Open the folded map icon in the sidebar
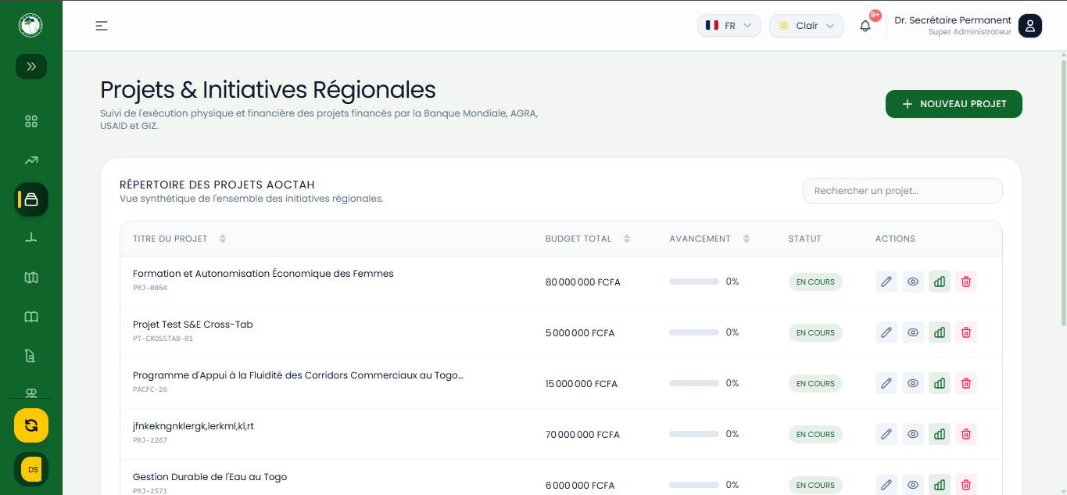Screen dimensions: 1067x495 (31, 278)
